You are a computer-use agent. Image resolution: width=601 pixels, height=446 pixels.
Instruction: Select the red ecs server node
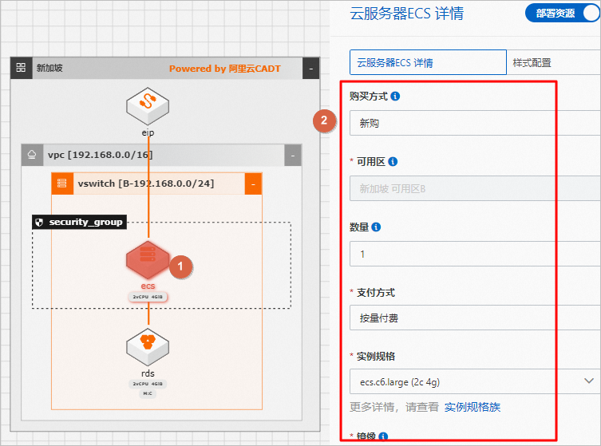point(148,260)
